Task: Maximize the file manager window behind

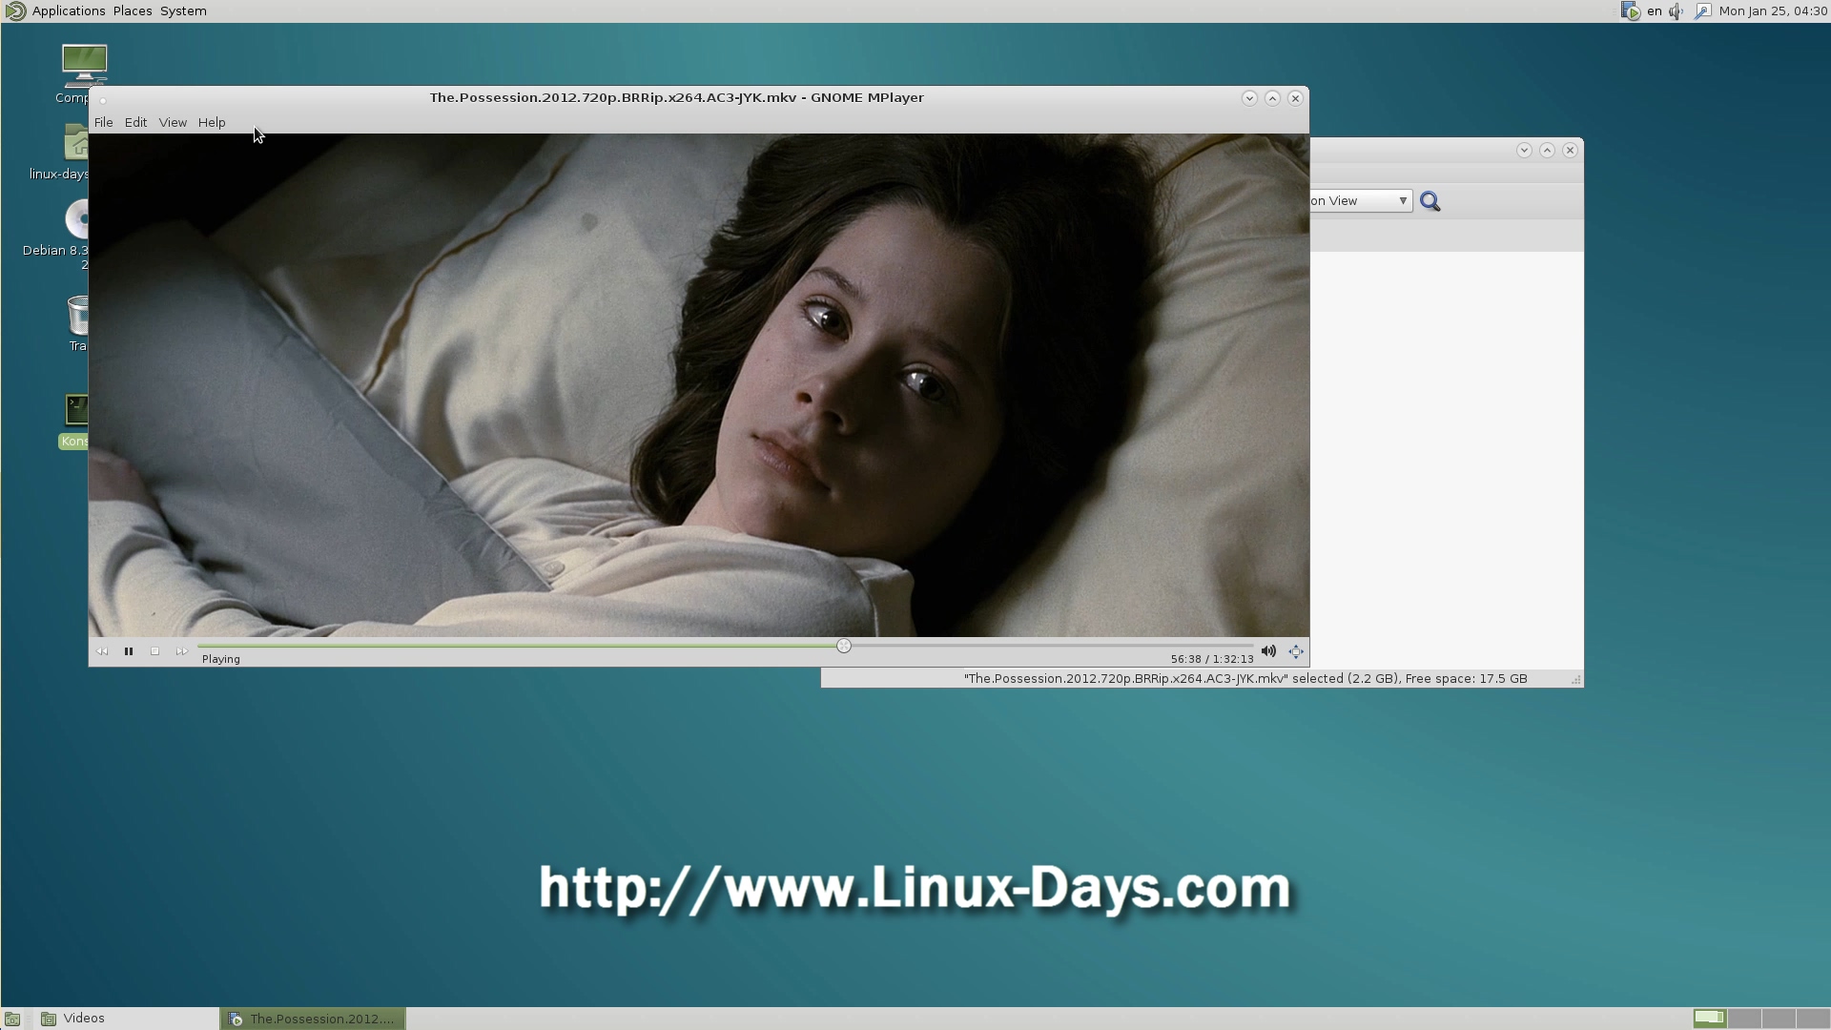Action: coord(1547,151)
